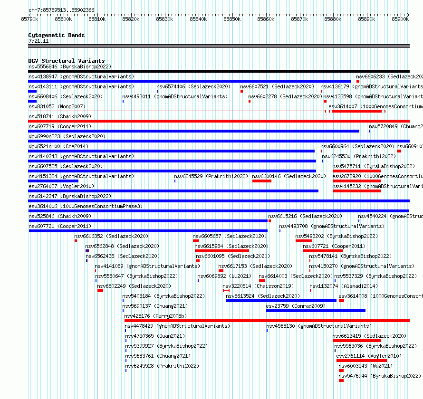Click dgv6990n223 (Sedlazeck2020) label
This screenshot has height=399, width=423.
[x=67, y=136]
